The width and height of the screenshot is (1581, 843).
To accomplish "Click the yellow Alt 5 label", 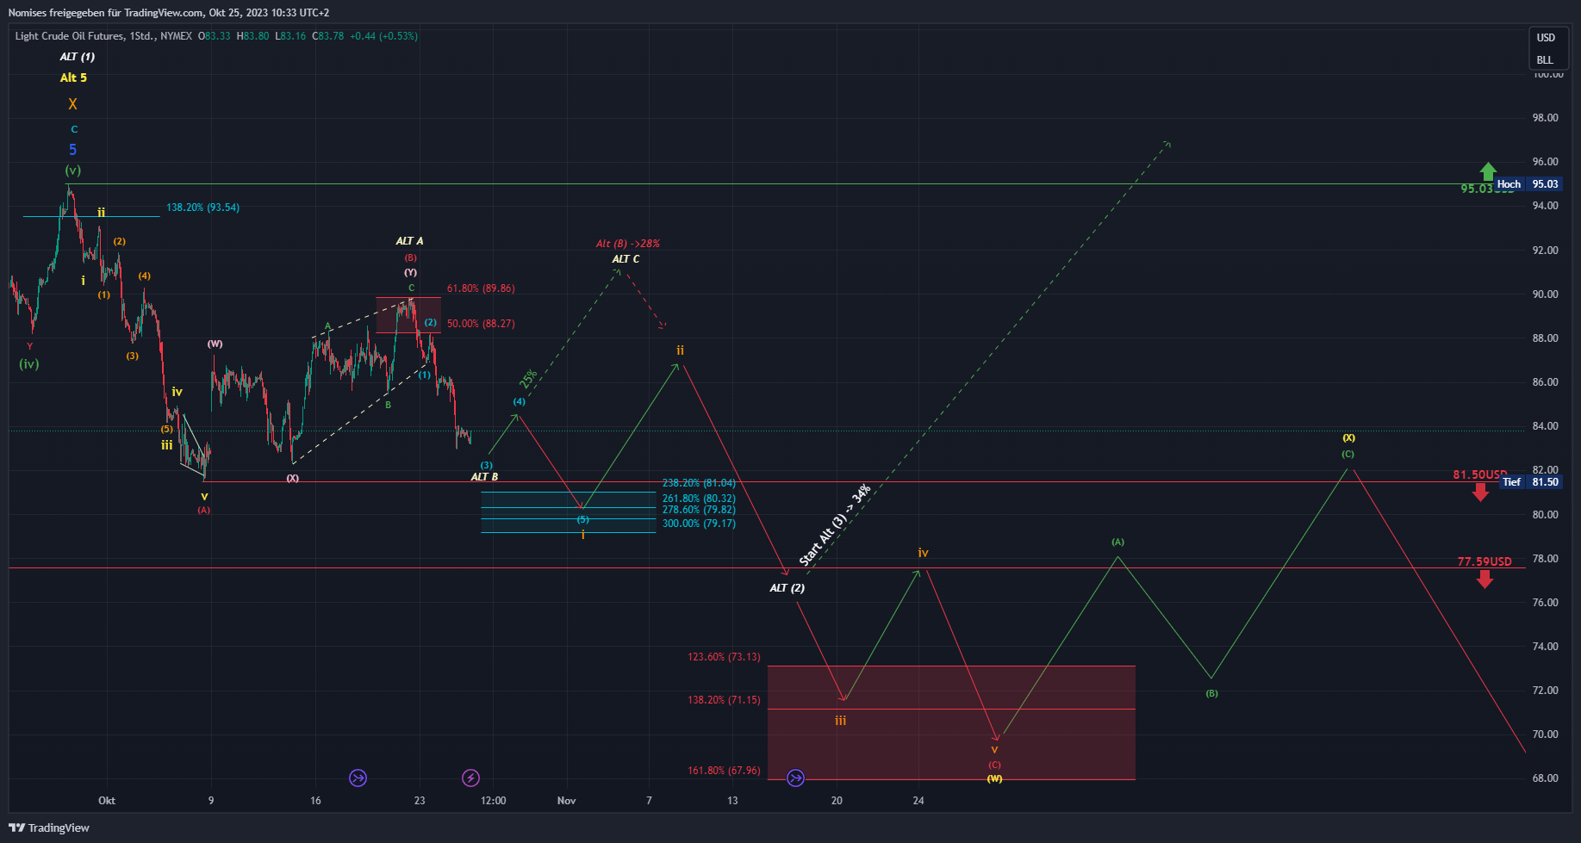I will (x=73, y=77).
